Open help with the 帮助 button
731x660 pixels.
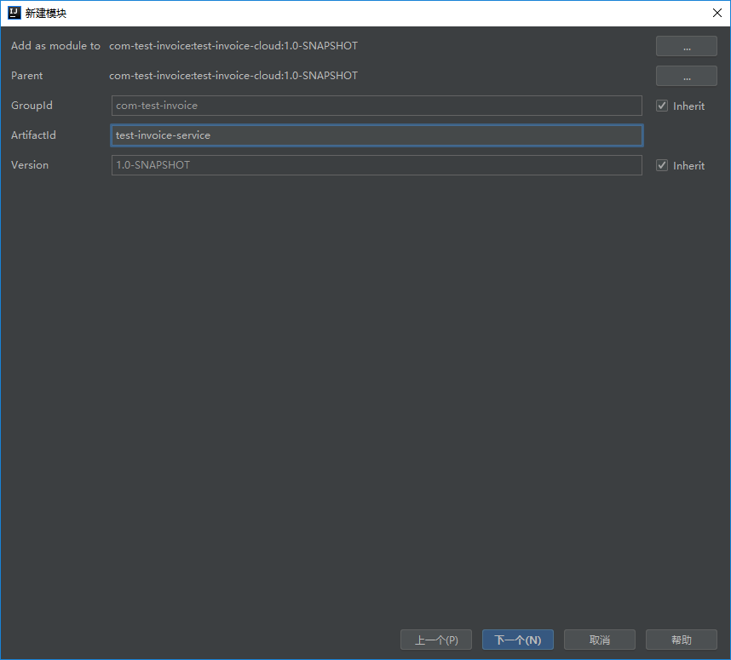point(681,640)
